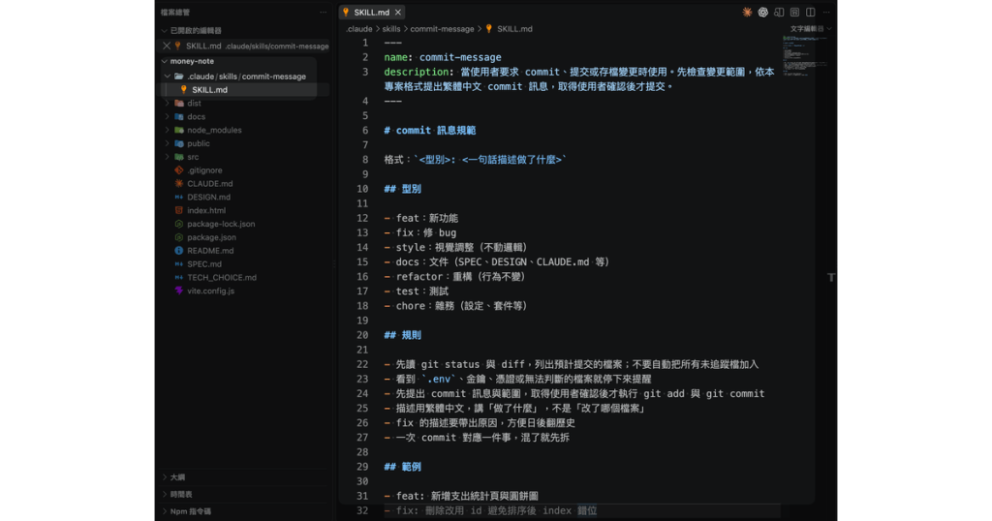Image resolution: width=992 pixels, height=521 pixels.
Task: Open SPEC.md from the file tree
Action: tap(204, 264)
